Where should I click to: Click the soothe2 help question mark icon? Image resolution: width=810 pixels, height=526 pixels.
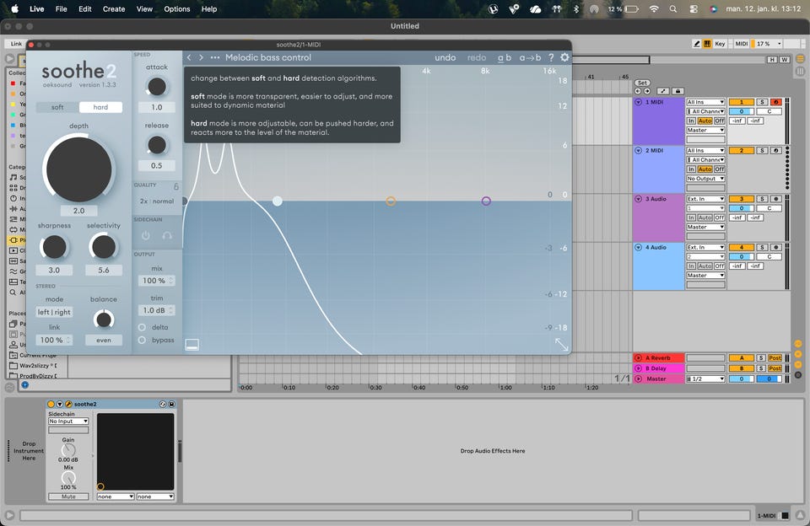551,57
